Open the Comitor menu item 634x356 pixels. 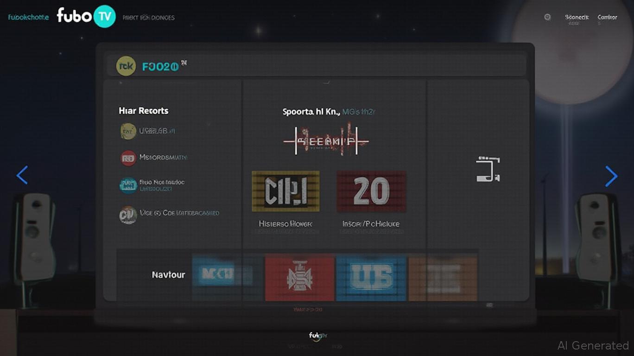[x=607, y=17]
